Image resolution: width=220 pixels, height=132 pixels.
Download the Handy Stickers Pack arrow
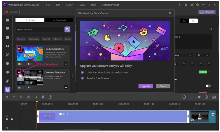pyautogui.click(x=66, y=64)
